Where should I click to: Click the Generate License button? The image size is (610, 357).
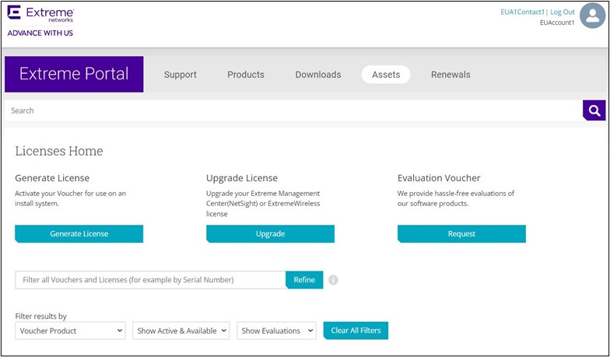coord(79,233)
